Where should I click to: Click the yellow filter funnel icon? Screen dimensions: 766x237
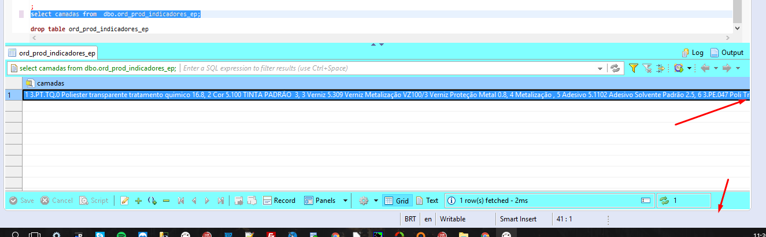point(633,68)
